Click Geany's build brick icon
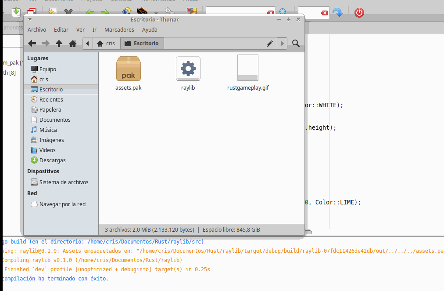 pos(142,11)
